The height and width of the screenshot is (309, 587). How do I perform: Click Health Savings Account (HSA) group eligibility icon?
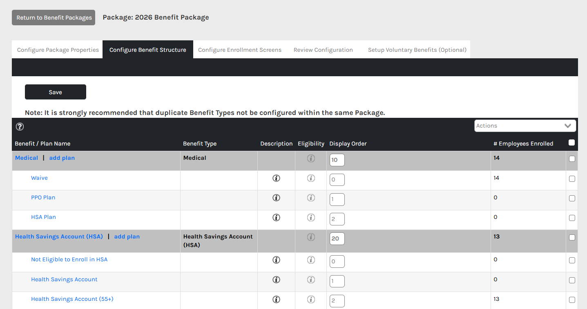tap(311, 237)
